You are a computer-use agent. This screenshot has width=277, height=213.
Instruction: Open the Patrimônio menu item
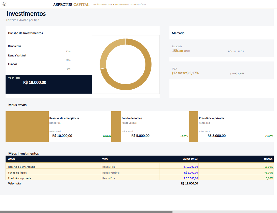140,5
